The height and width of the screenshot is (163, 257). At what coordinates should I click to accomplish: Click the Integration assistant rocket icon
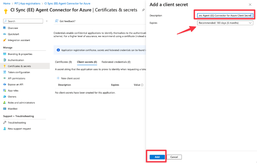(x=5, y=40)
